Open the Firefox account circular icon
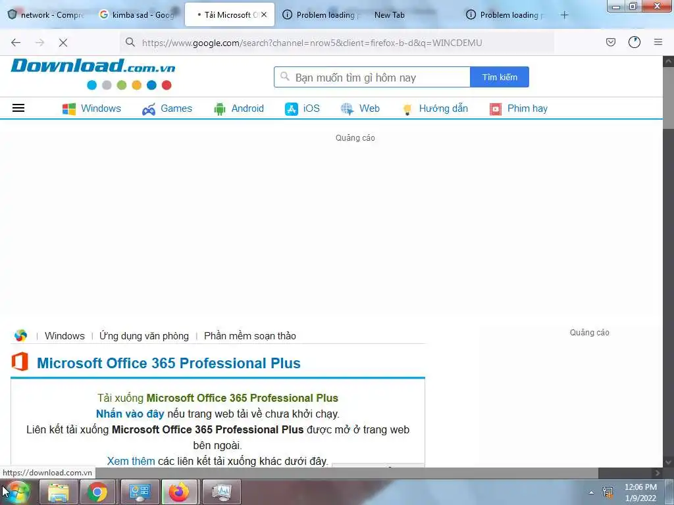 click(634, 42)
